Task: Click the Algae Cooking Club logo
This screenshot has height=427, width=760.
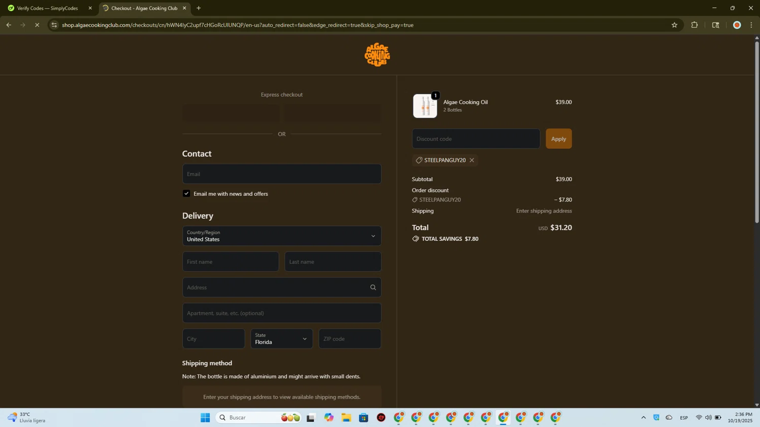Action: (x=377, y=55)
